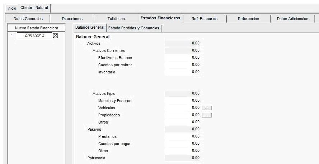
Task: Open Propiedades details ellipsis button
Action: point(207,115)
